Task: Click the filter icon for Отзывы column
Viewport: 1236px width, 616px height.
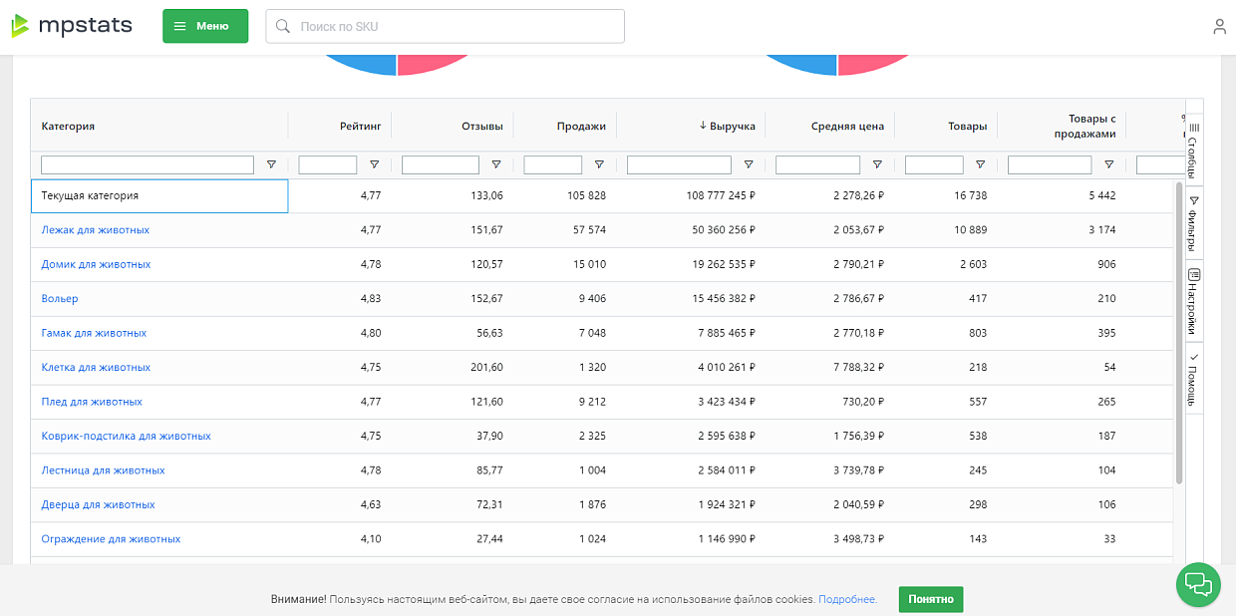Action: pyautogui.click(x=496, y=164)
